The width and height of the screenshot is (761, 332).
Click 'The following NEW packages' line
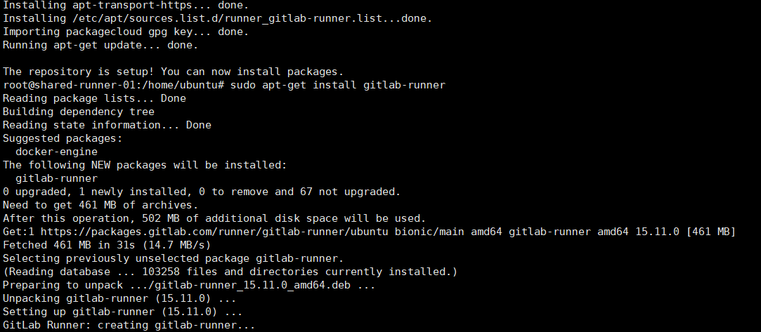145,165
